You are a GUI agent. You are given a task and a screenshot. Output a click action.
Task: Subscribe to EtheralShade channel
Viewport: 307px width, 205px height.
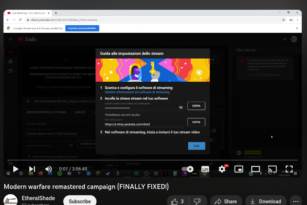click(80, 201)
